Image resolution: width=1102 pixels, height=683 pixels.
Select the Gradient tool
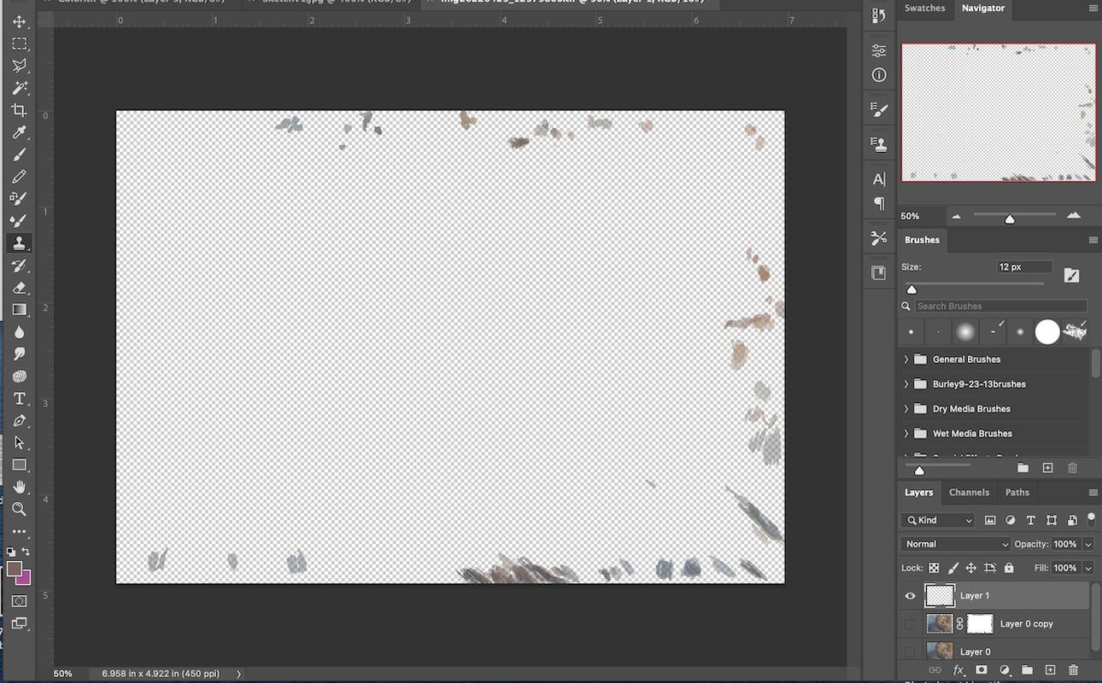tap(19, 310)
